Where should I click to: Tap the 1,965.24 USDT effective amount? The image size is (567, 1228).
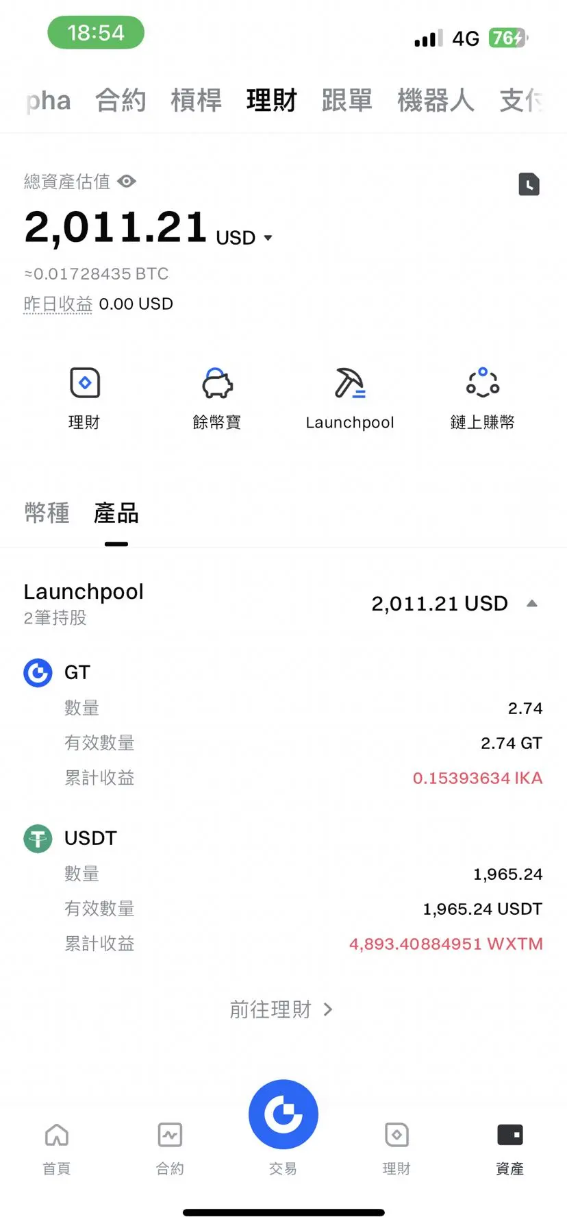[x=483, y=909]
